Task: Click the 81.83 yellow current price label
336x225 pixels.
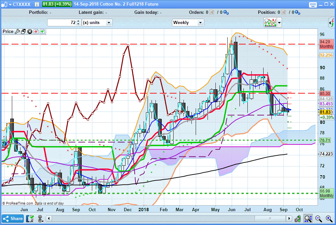Action: [x=325, y=112]
